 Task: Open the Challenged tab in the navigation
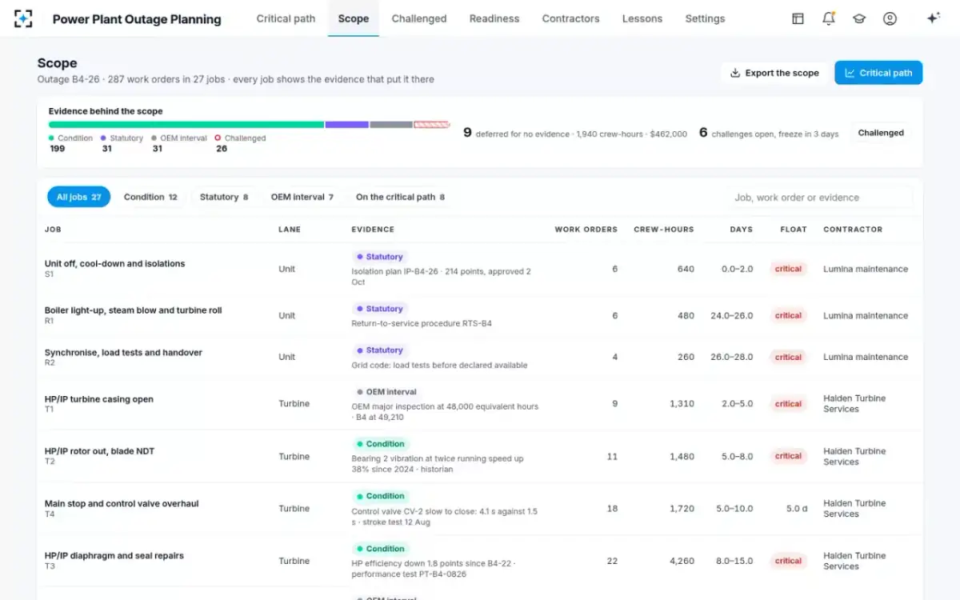coord(419,18)
